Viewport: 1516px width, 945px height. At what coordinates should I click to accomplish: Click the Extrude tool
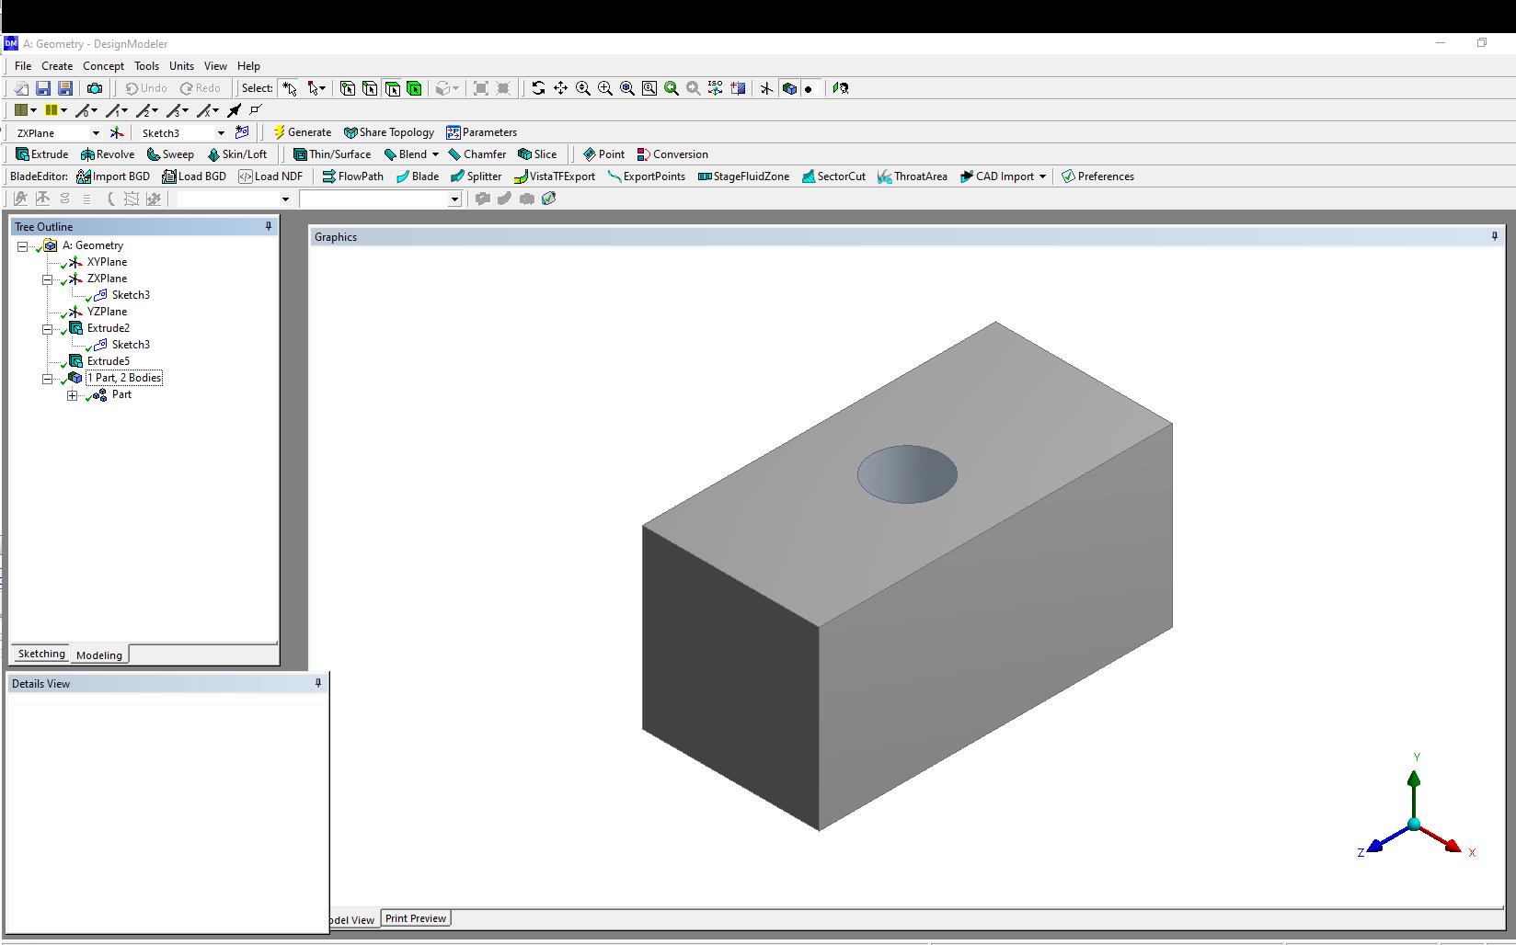tap(41, 154)
